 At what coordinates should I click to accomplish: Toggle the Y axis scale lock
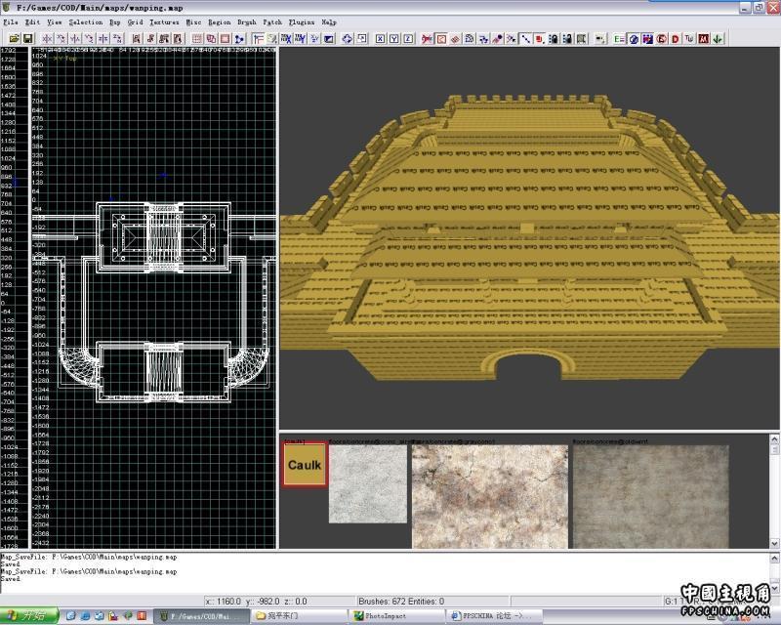point(394,39)
